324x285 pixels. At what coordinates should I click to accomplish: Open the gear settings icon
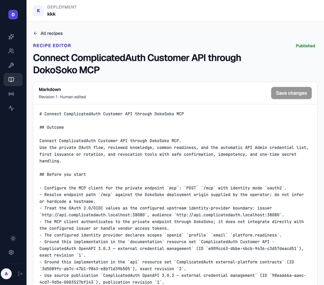pyautogui.click(x=11, y=252)
